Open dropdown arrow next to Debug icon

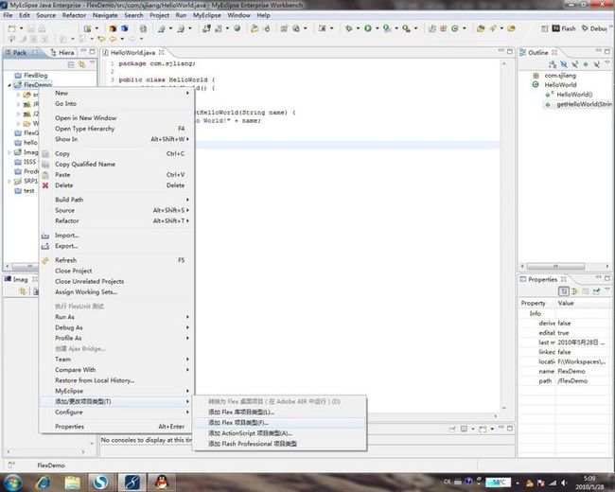pos(358,28)
